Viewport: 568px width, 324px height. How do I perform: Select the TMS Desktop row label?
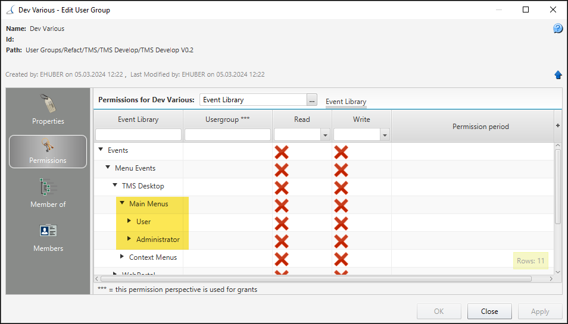pos(143,186)
